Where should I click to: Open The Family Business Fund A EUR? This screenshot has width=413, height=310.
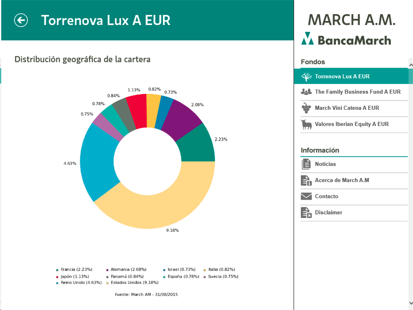tap(354, 92)
